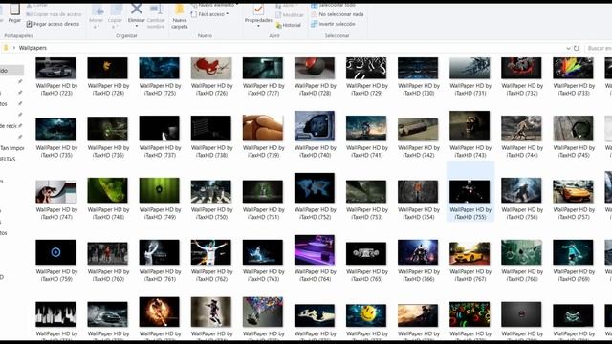Select WallPaper HD by iTaxHD (733)
The width and height of the screenshot is (612, 344).
(x=574, y=76)
